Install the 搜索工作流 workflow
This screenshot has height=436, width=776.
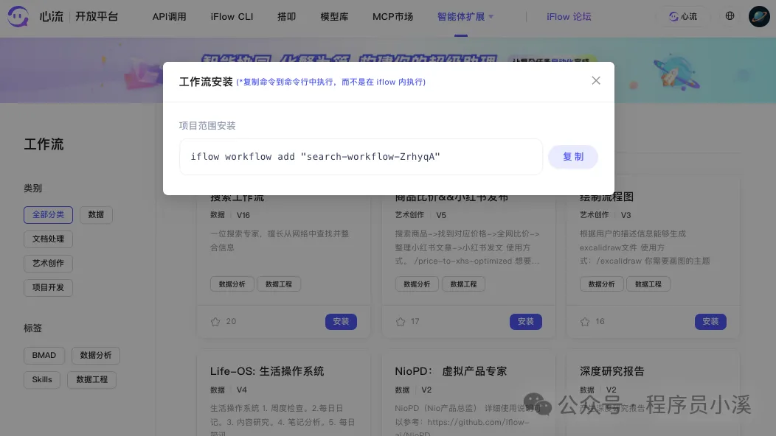point(341,321)
